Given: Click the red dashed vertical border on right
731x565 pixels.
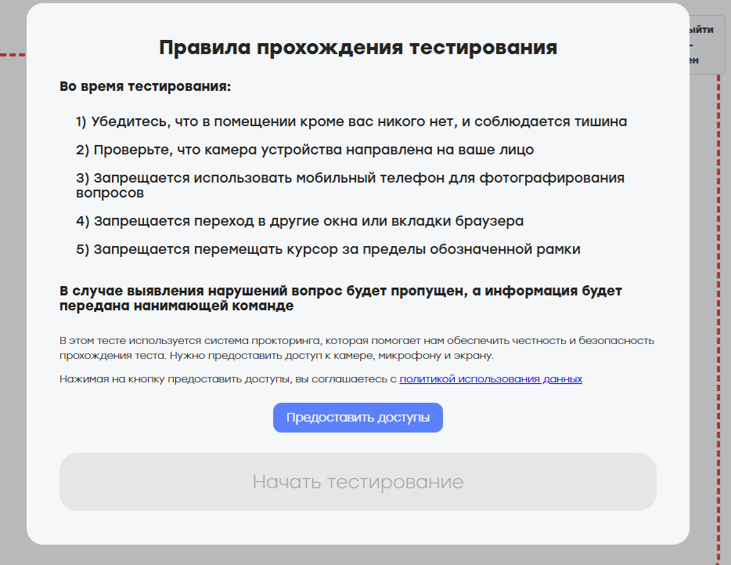Looking at the screenshot, I should [718, 313].
